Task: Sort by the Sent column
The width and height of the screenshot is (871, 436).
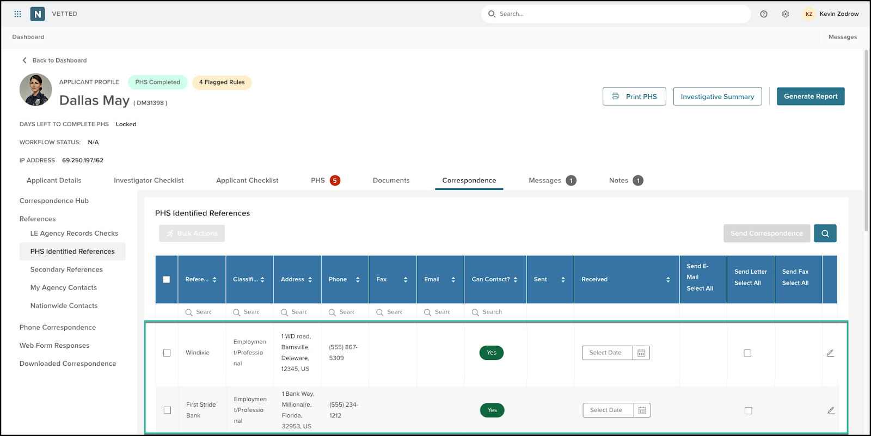Action: (x=563, y=280)
